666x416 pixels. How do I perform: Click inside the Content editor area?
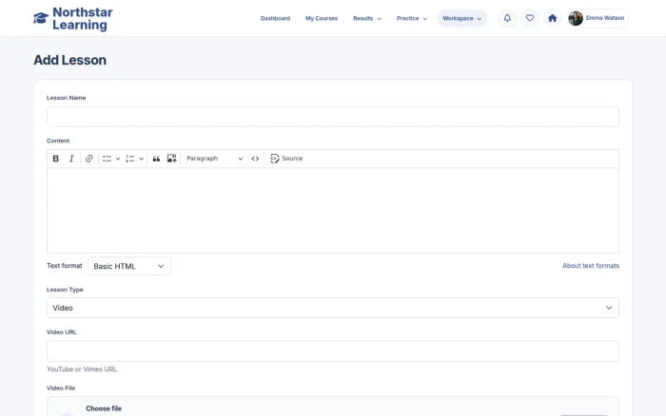(333, 210)
